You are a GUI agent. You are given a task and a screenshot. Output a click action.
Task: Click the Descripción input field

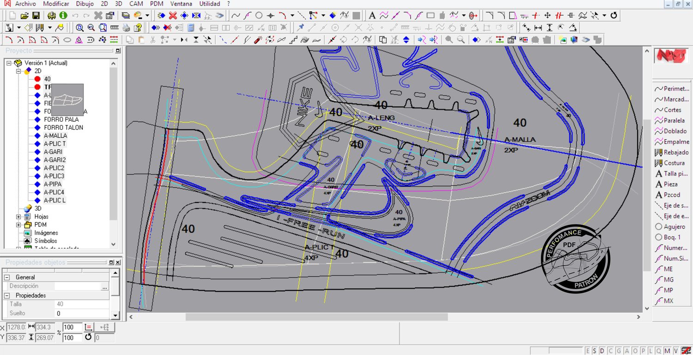click(78, 286)
